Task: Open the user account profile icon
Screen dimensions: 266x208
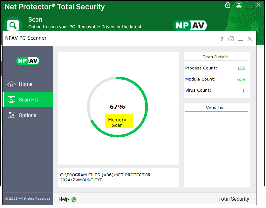Action: click(239, 5)
